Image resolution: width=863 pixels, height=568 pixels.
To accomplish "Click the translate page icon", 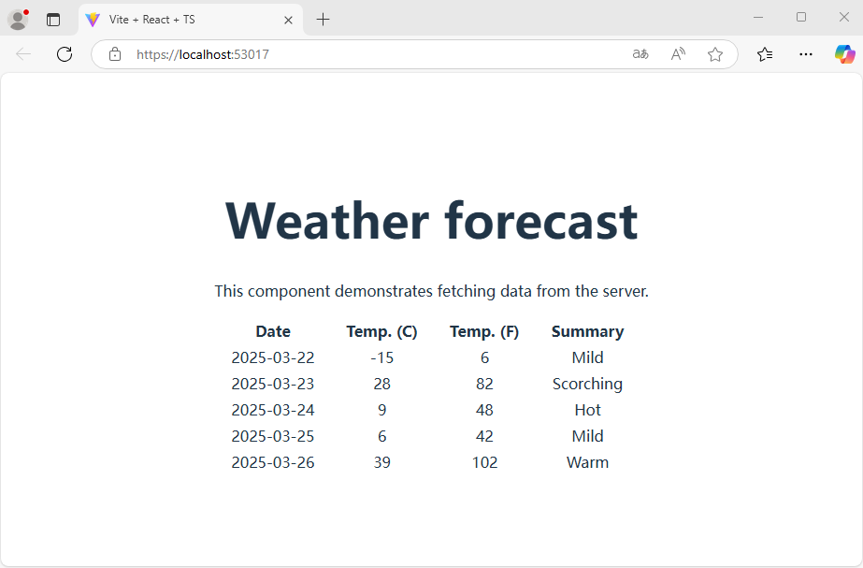I will pos(640,54).
